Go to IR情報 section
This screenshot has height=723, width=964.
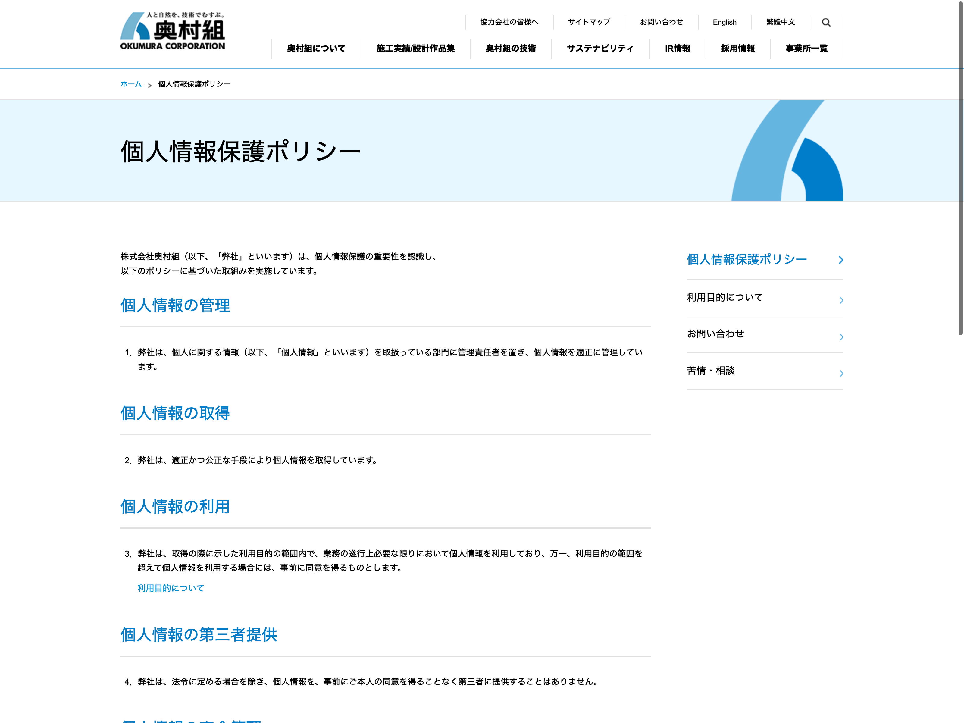(x=677, y=49)
